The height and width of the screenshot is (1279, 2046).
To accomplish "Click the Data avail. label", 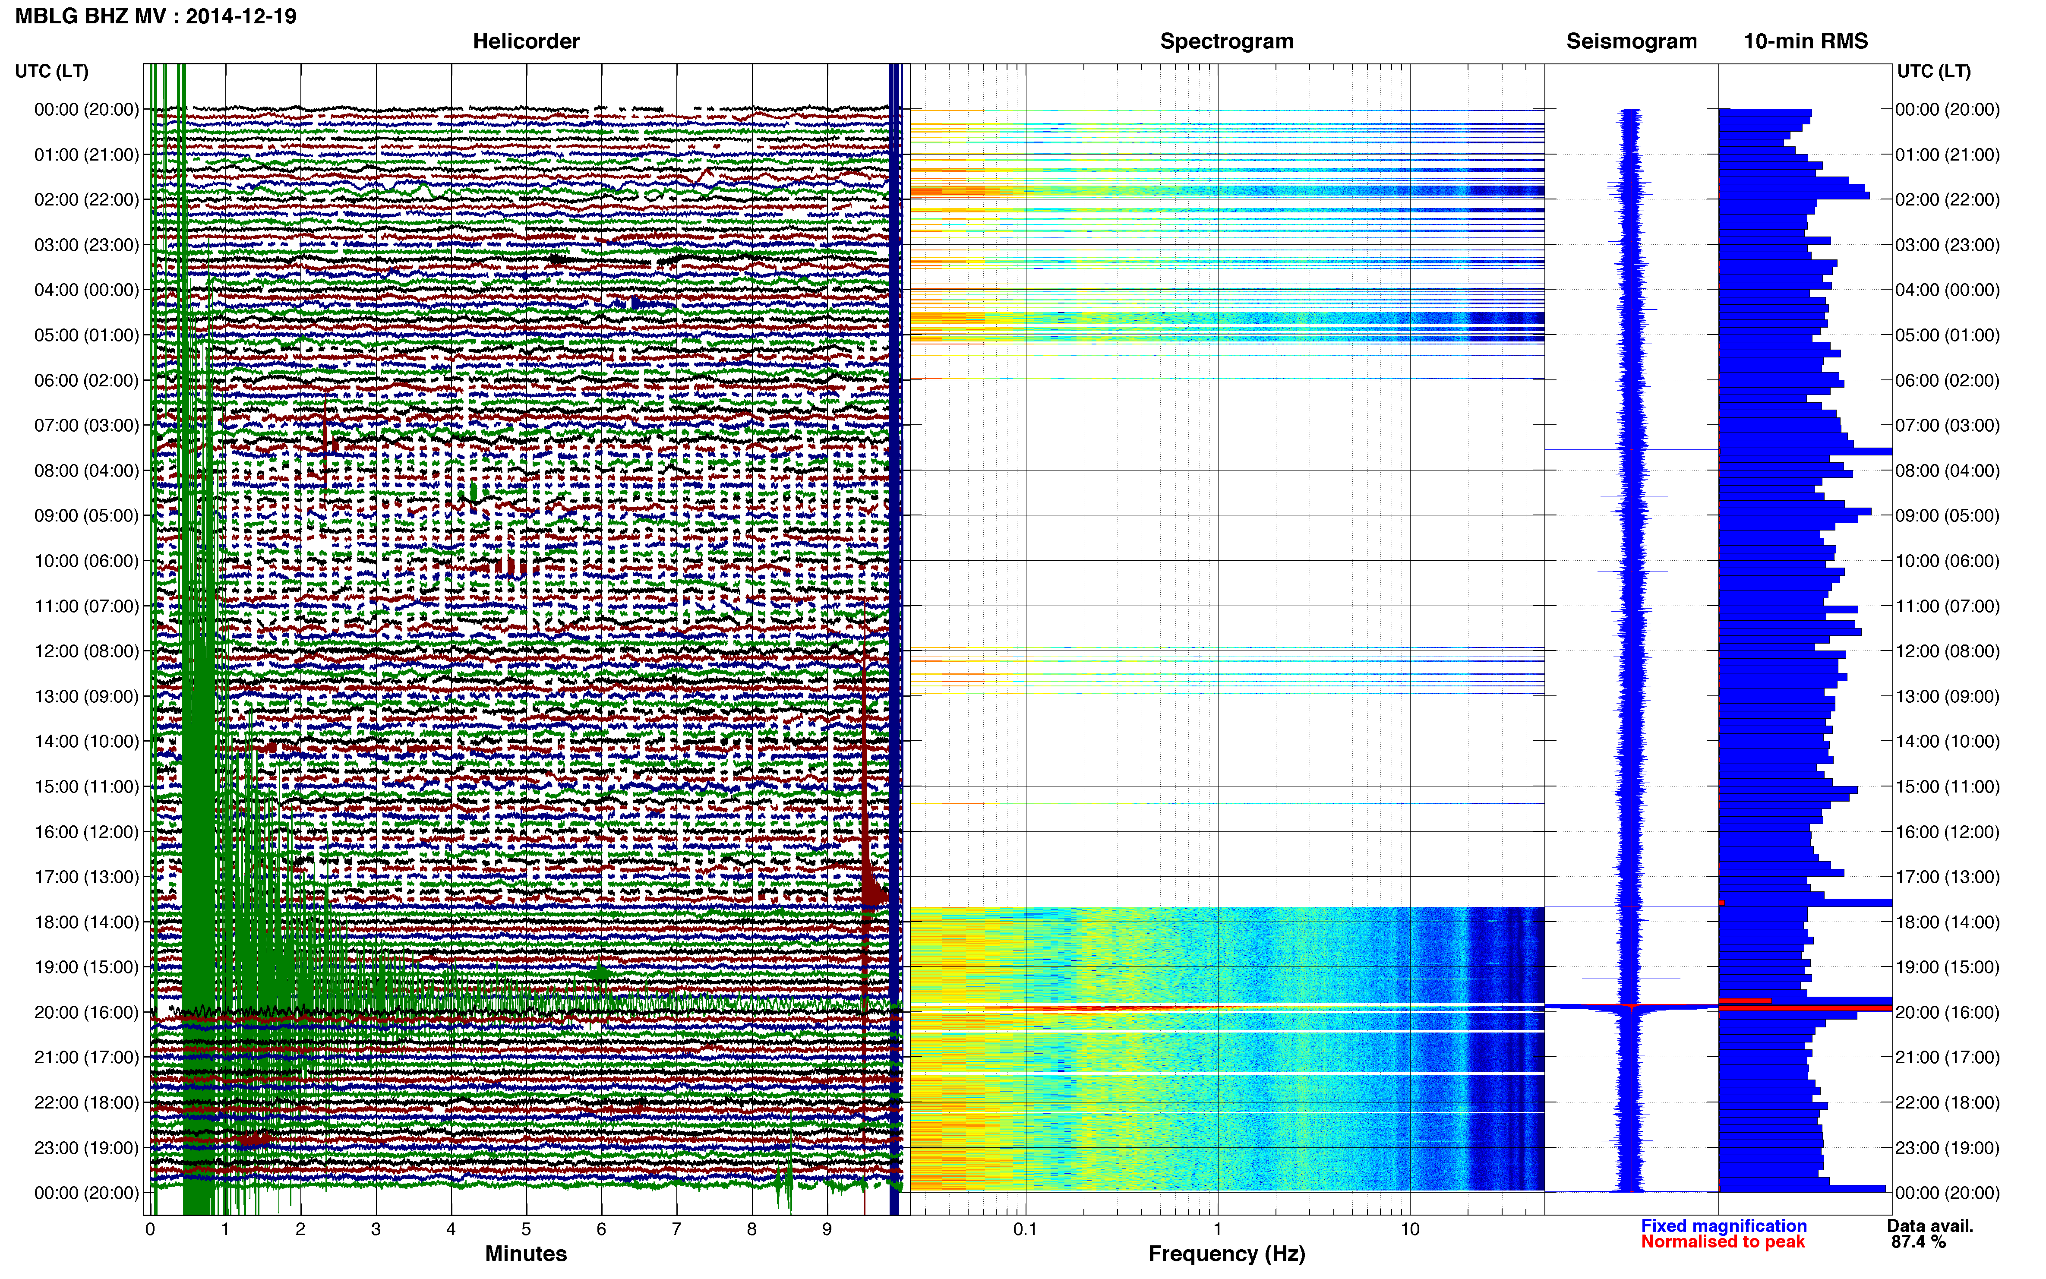I will (1930, 1226).
